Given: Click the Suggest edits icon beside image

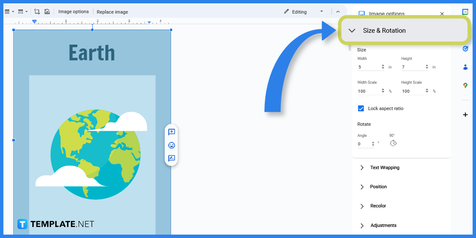Looking at the screenshot, I should [172, 158].
